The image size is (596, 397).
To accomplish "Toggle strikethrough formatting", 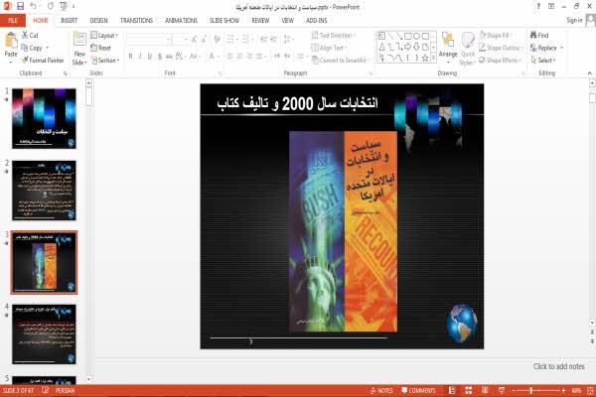I will coord(169,57).
